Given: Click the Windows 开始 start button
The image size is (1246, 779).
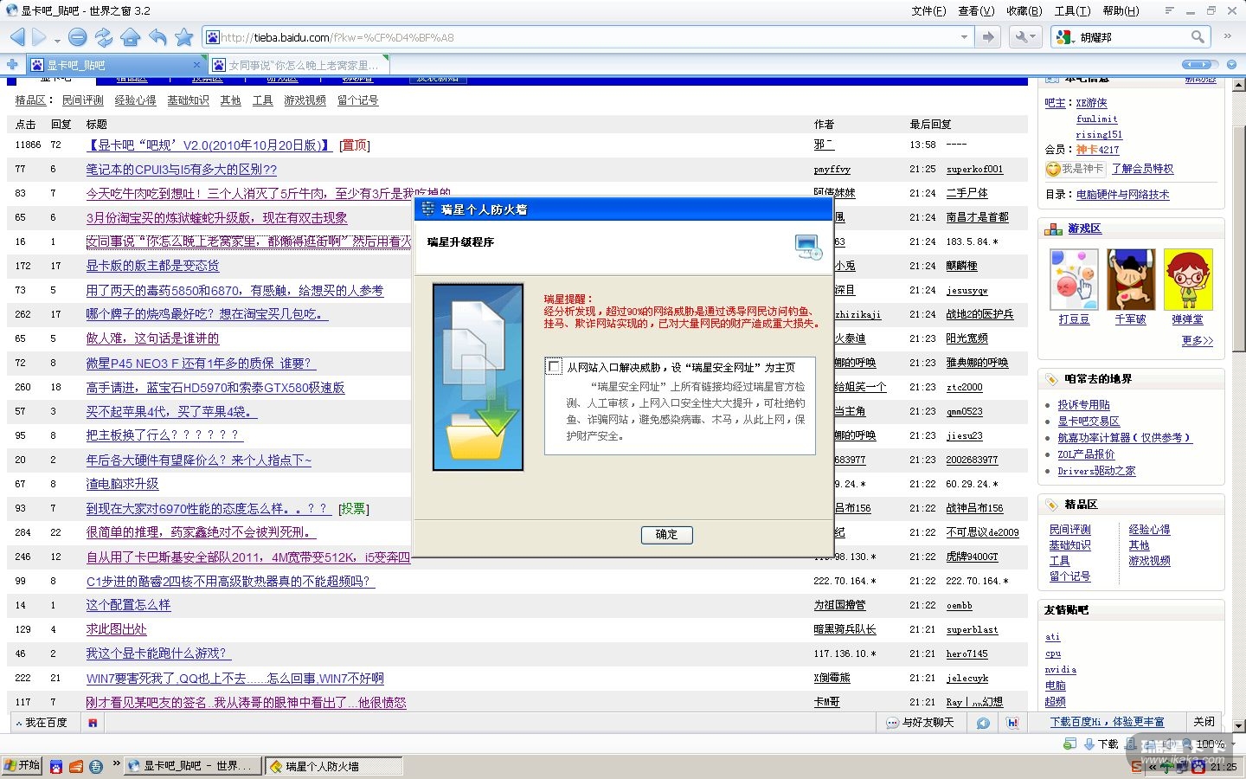Looking at the screenshot, I should click(x=22, y=766).
